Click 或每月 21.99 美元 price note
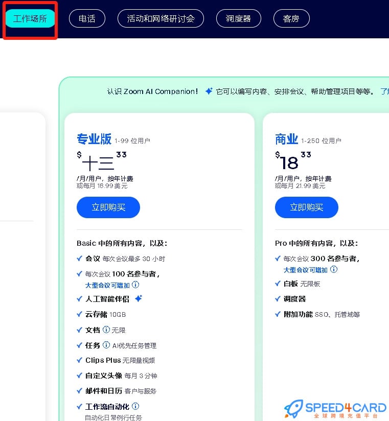The width and height of the screenshot is (389, 421). (x=300, y=186)
